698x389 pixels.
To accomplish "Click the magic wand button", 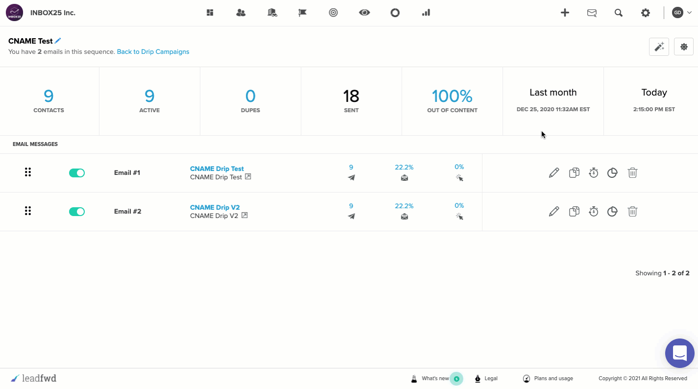I will [x=659, y=47].
